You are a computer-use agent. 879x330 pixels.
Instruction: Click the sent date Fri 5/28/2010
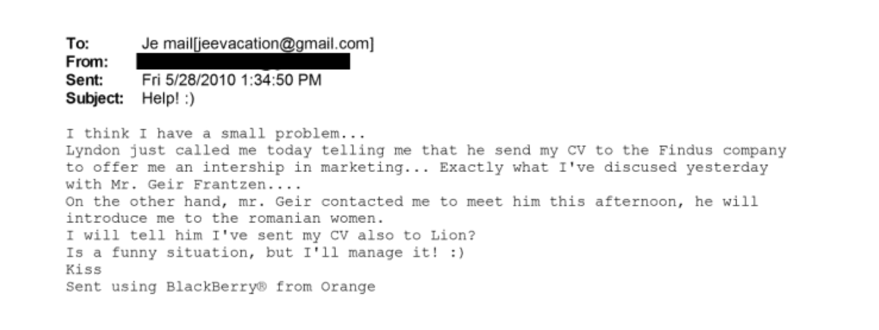[x=189, y=80]
